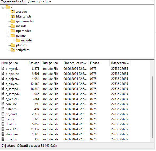Image resolution: width=156 pixels, height=151 pixels.
Task: Click the remote path input field
Action: 89,2
